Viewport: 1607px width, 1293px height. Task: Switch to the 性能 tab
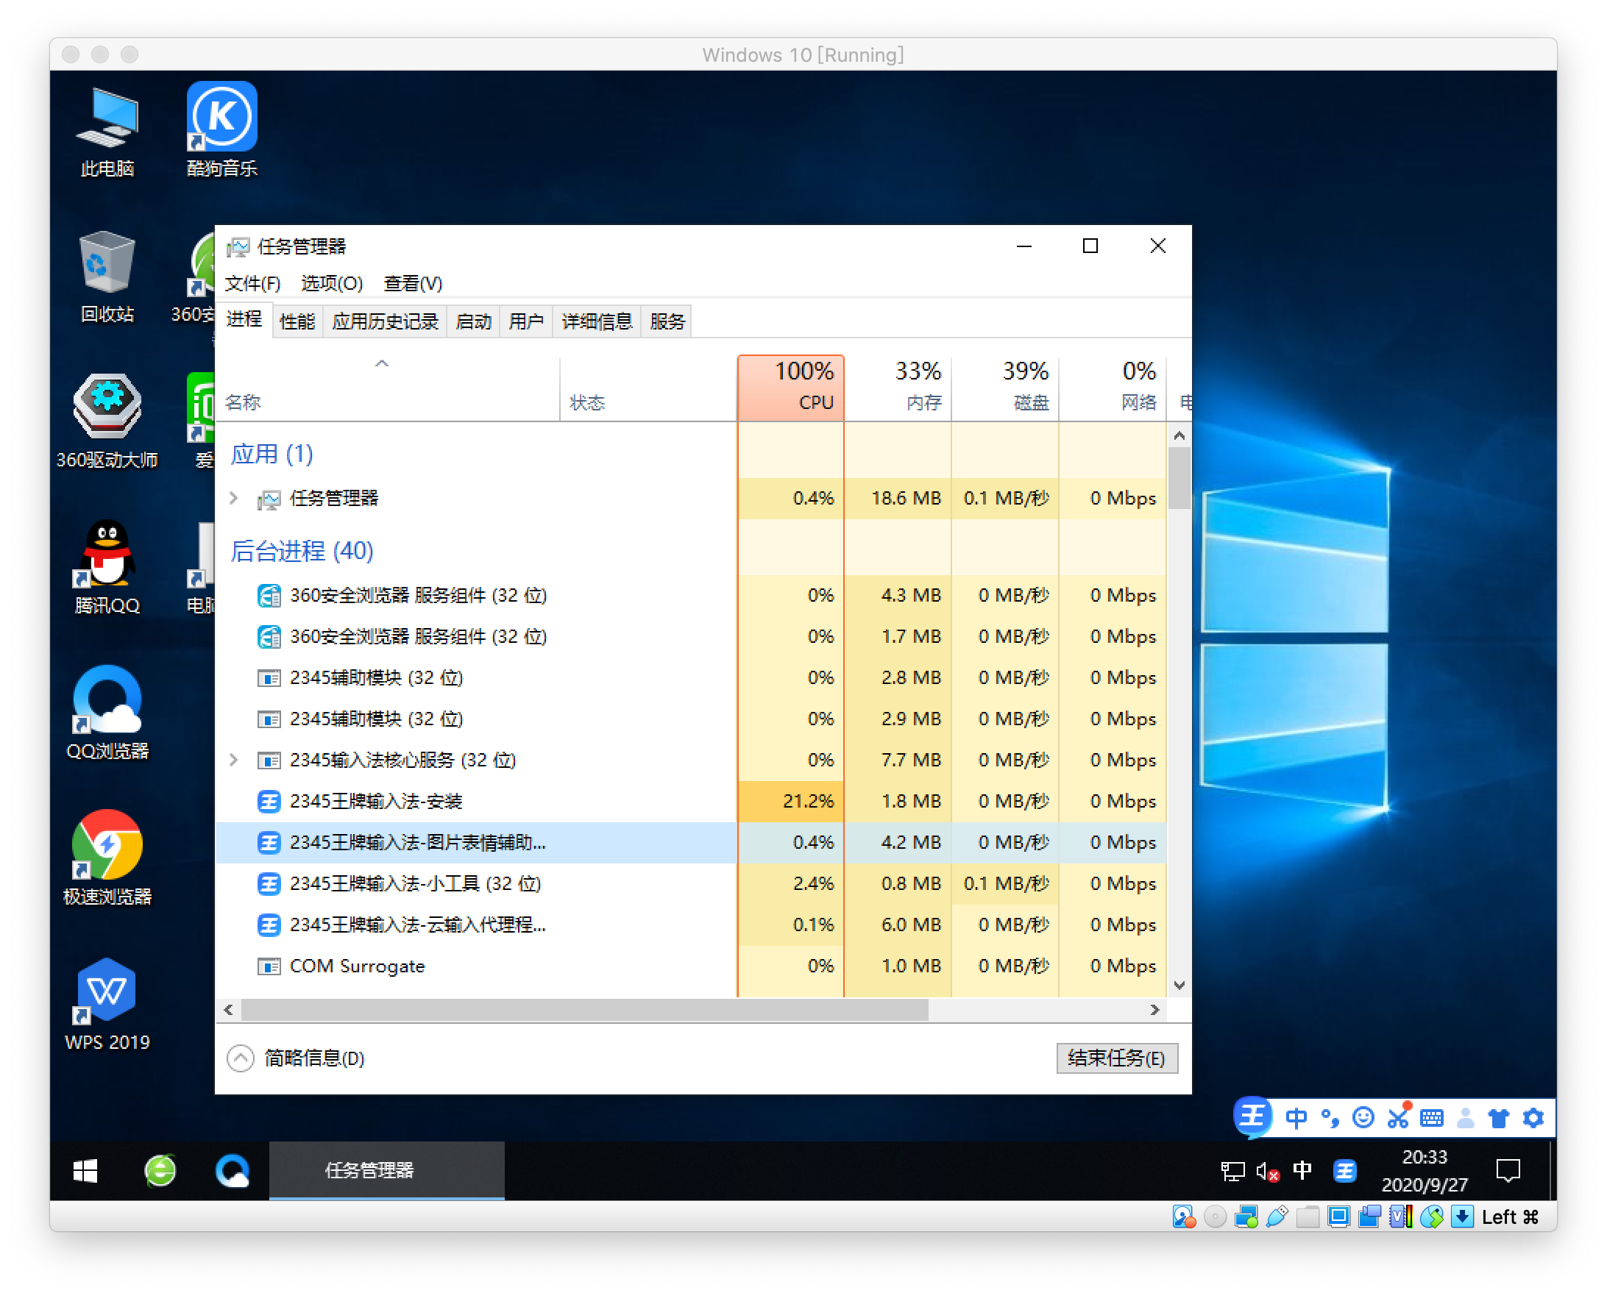pyautogui.click(x=297, y=322)
